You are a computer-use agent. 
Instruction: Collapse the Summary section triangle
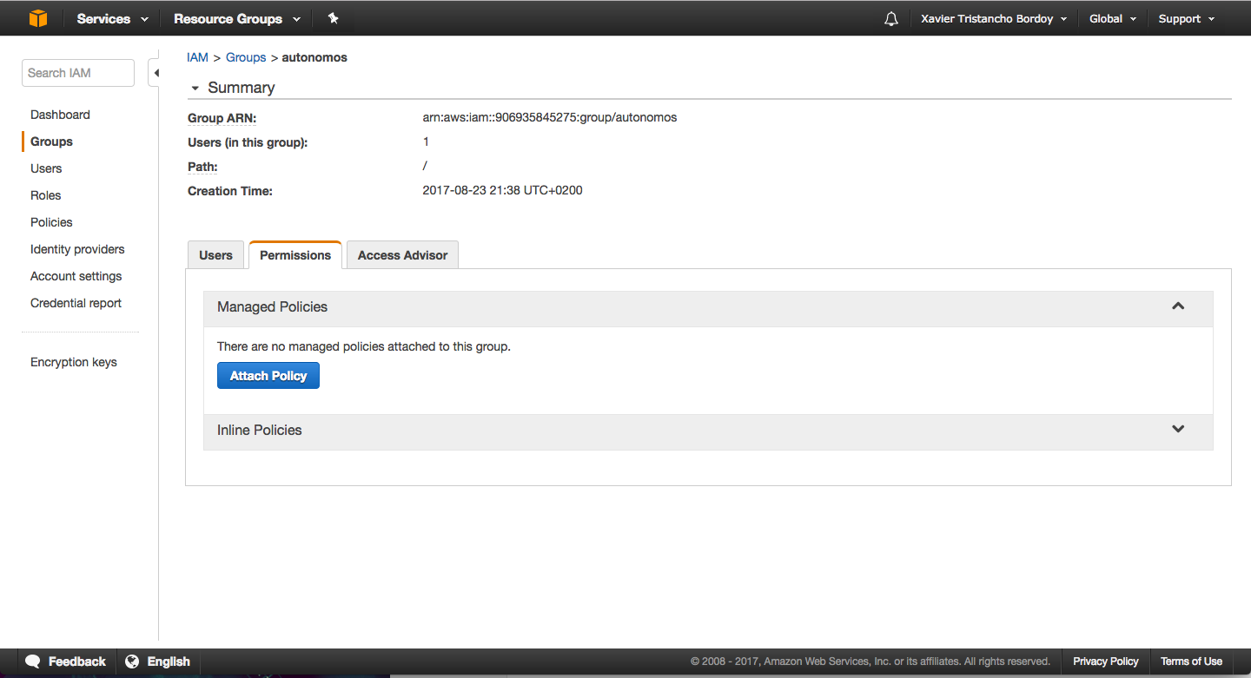coord(195,89)
